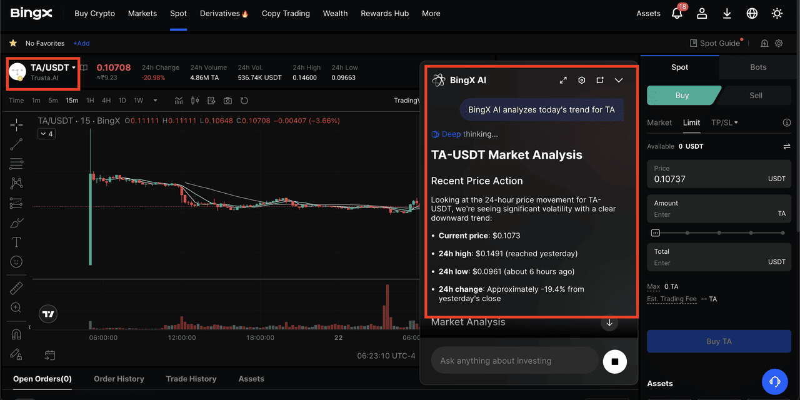This screenshot has width=800, height=400.
Task: Add TA/USDT to favorites with star icon
Action: coord(12,43)
